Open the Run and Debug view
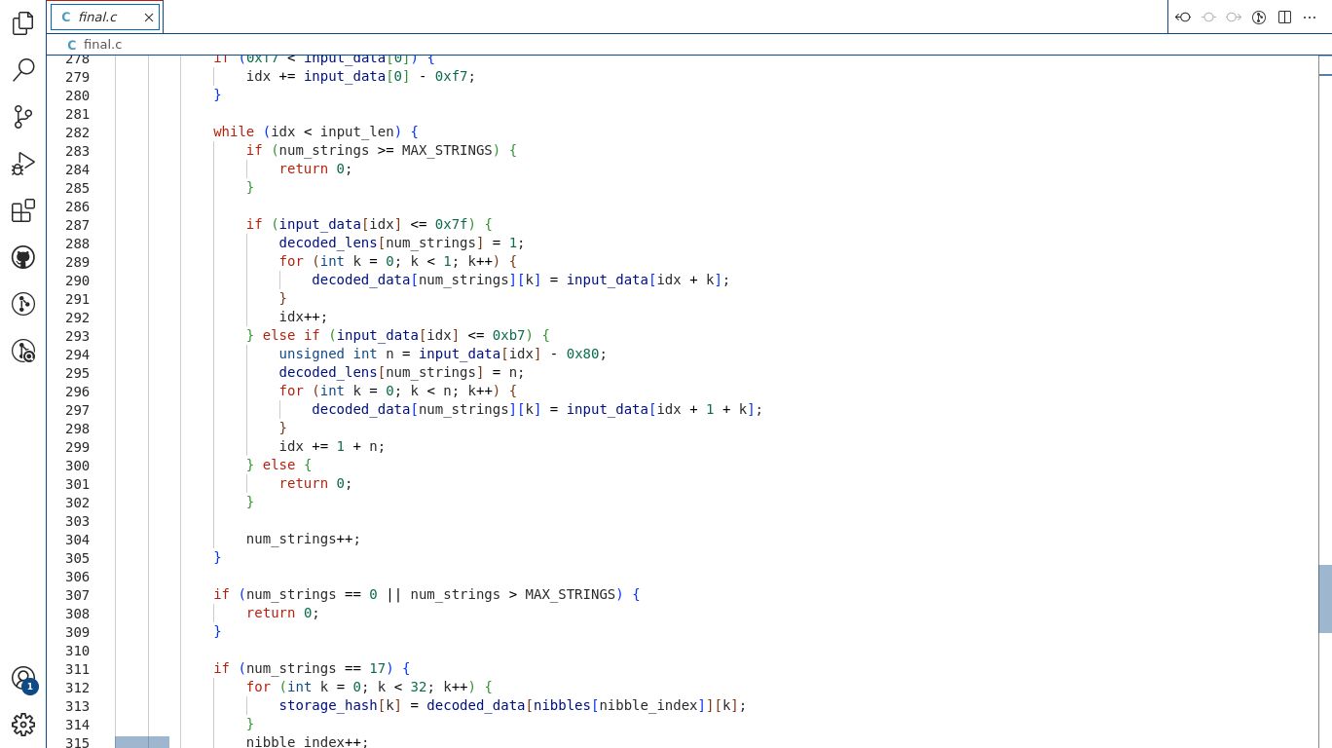Screen dimensions: 1332x748 pyautogui.click(x=23, y=164)
